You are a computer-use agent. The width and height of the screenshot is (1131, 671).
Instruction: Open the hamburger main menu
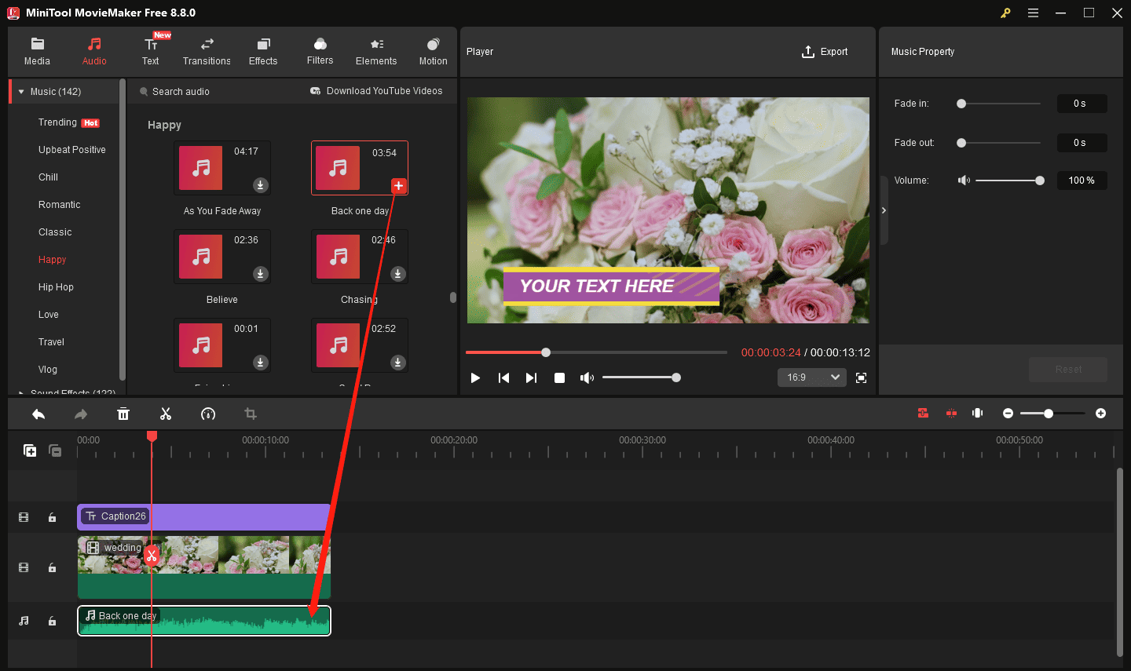coord(1033,13)
